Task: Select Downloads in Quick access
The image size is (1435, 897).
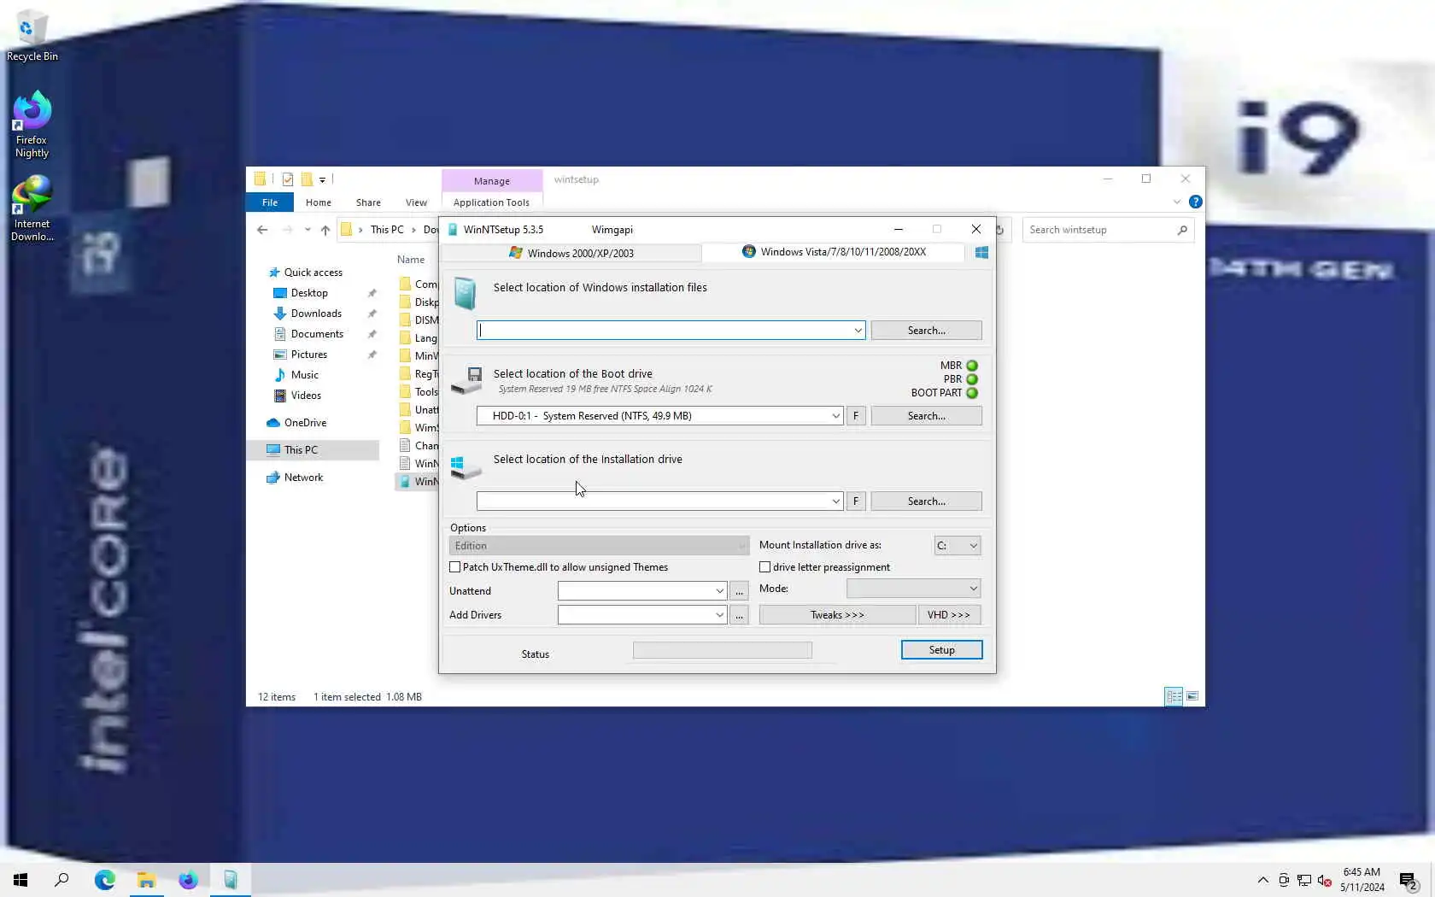Action: click(x=316, y=314)
